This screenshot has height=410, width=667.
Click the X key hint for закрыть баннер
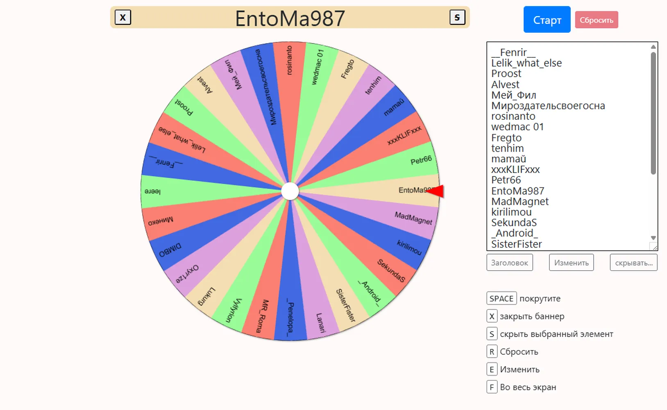tap(492, 316)
